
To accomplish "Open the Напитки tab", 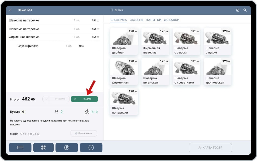I will [x=153, y=20].
